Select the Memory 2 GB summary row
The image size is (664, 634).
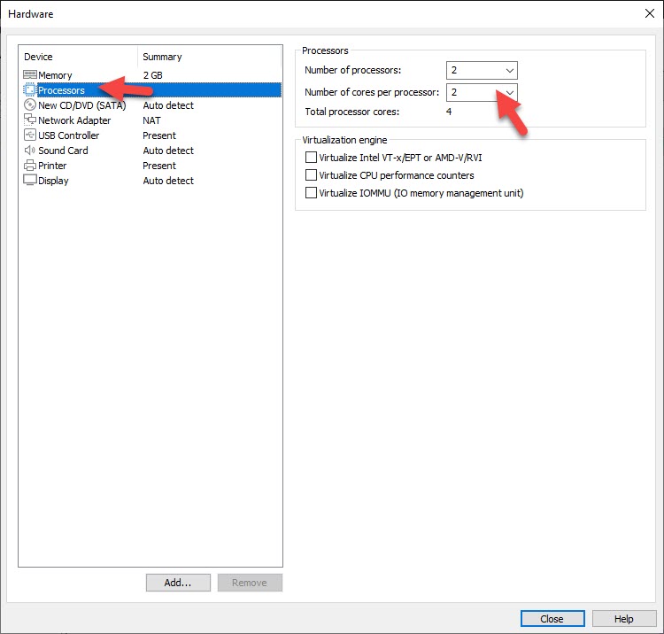coord(152,75)
